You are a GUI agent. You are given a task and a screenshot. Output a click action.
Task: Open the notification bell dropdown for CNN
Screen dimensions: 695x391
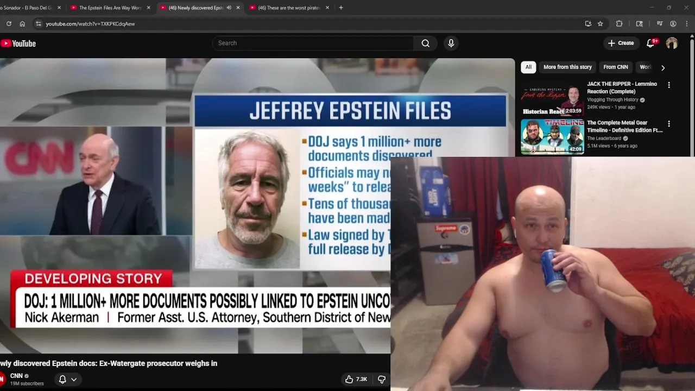point(68,379)
